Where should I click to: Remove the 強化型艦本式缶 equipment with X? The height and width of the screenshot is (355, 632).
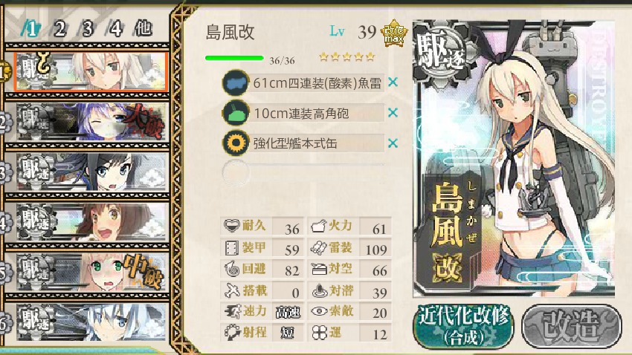(x=393, y=143)
